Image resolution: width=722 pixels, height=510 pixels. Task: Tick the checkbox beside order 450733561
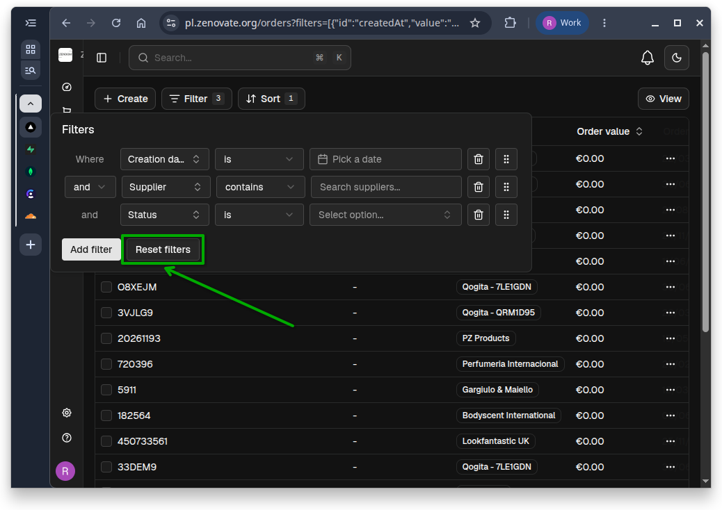106,441
